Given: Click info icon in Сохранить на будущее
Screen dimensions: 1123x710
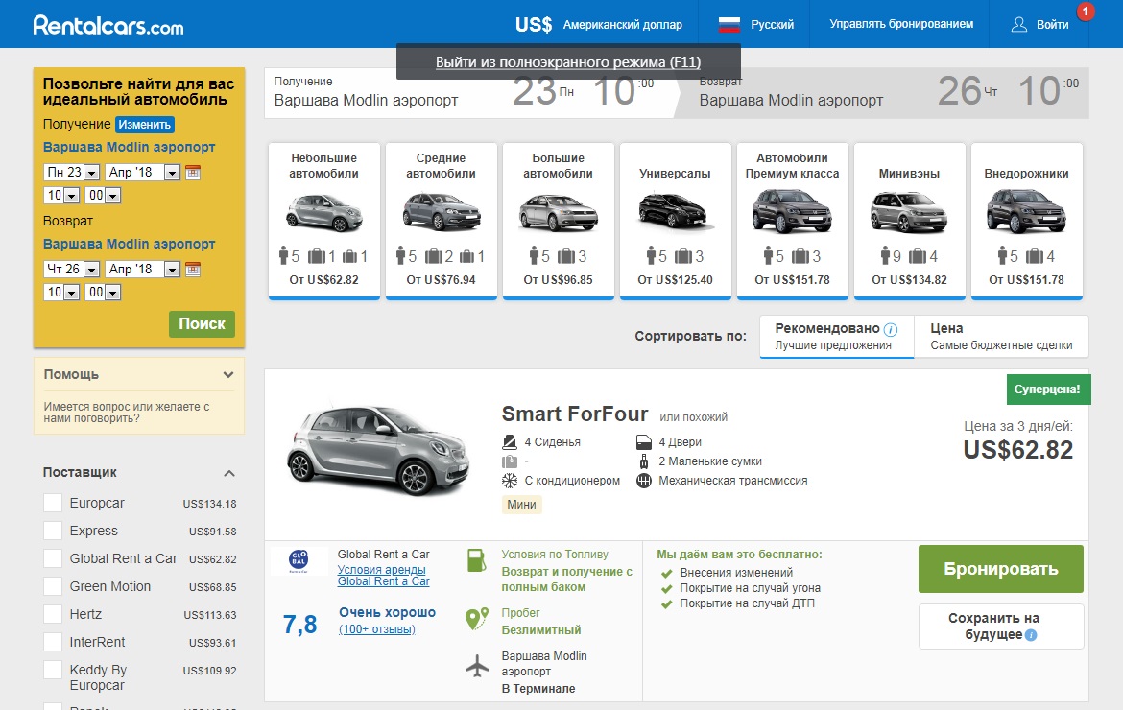Looking at the screenshot, I should (x=1031, y=635).
